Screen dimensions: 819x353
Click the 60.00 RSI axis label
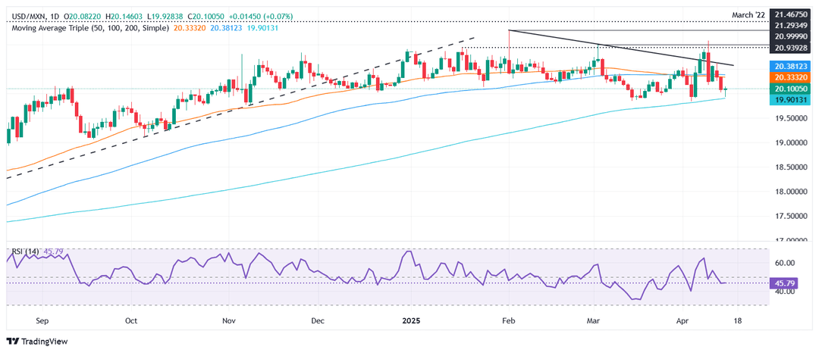pyautogui.click(x=784, y=262)
